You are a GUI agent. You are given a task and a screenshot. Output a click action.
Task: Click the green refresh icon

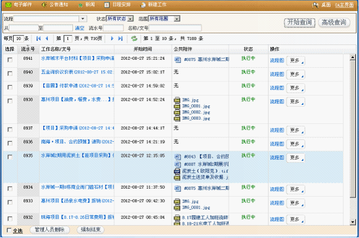(134, 38)
